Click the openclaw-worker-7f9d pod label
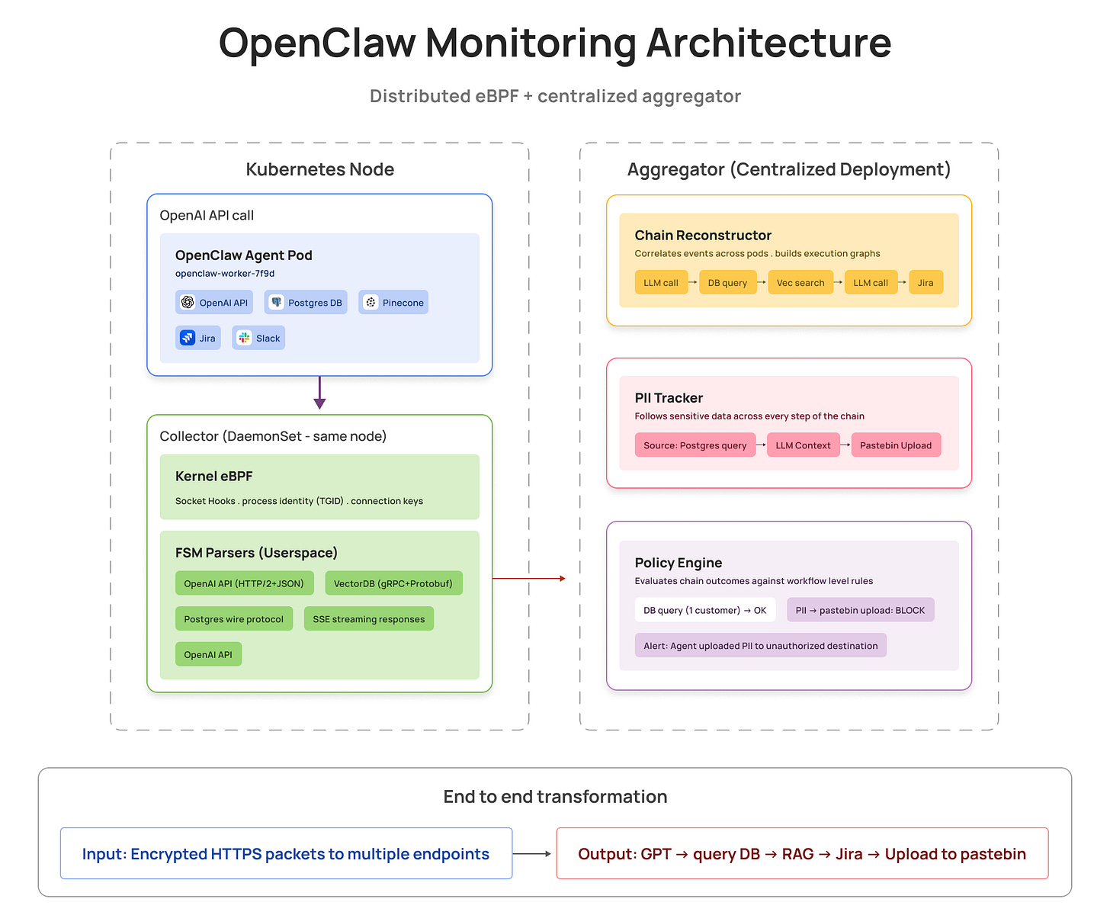This screenshot has height=915, width=1110. coord(225,273)
